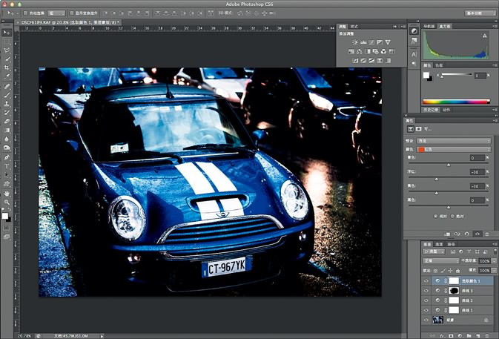Select the Lasso tool

click(7, 50)
